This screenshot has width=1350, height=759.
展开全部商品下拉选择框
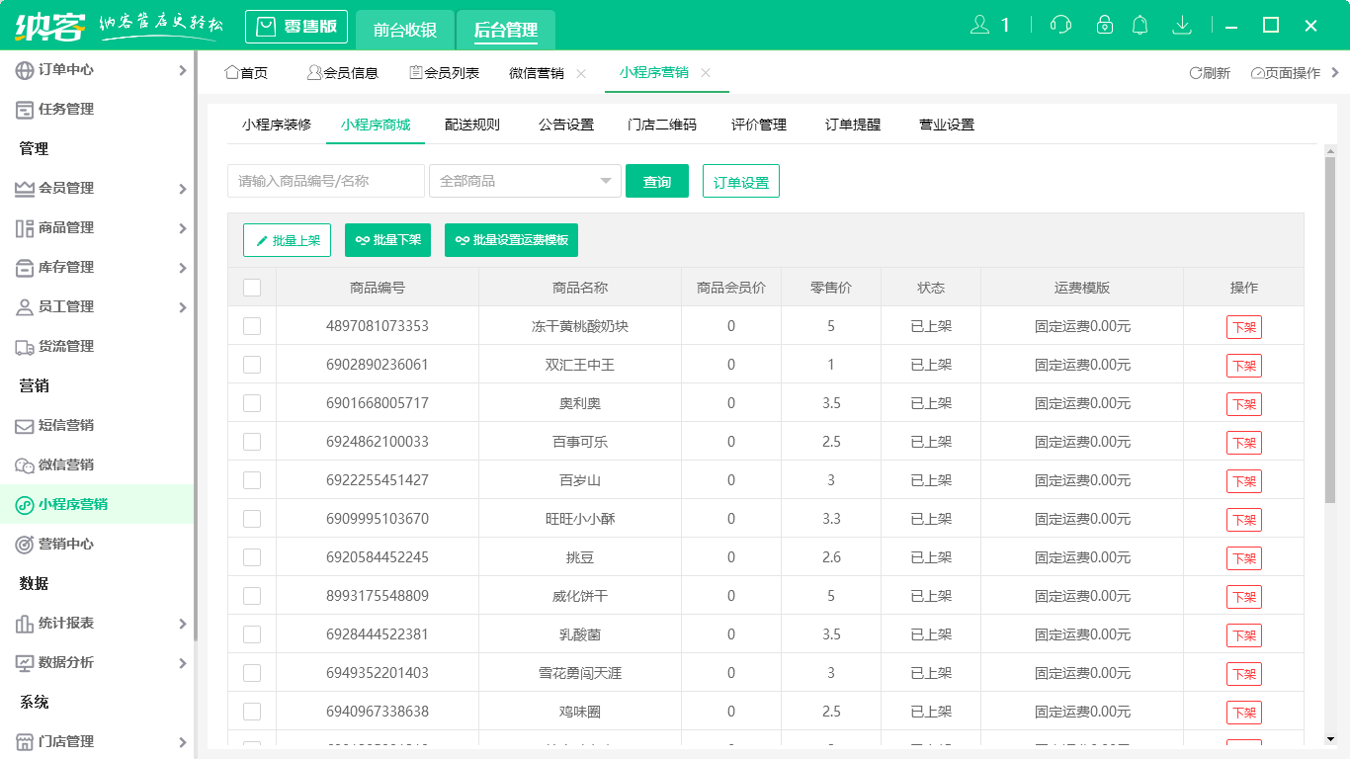pyautogui.click(x=605, y=181)
